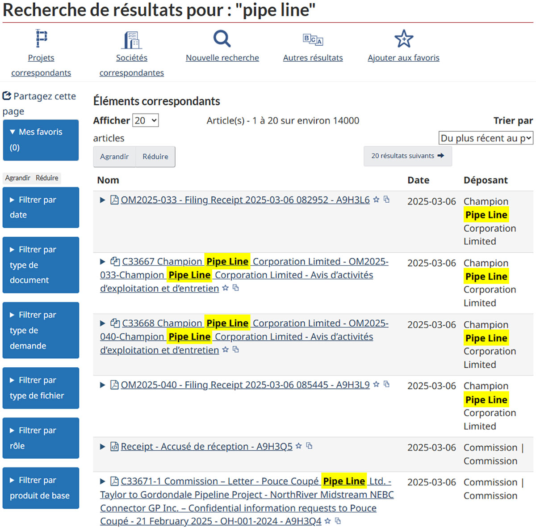This screenshot has width=536, height=528.
Task: Click small Agrandir in the sidebar
Action: click(18, 178)
